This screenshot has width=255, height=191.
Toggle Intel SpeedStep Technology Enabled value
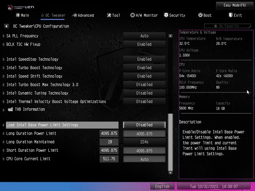pos(144,59)
